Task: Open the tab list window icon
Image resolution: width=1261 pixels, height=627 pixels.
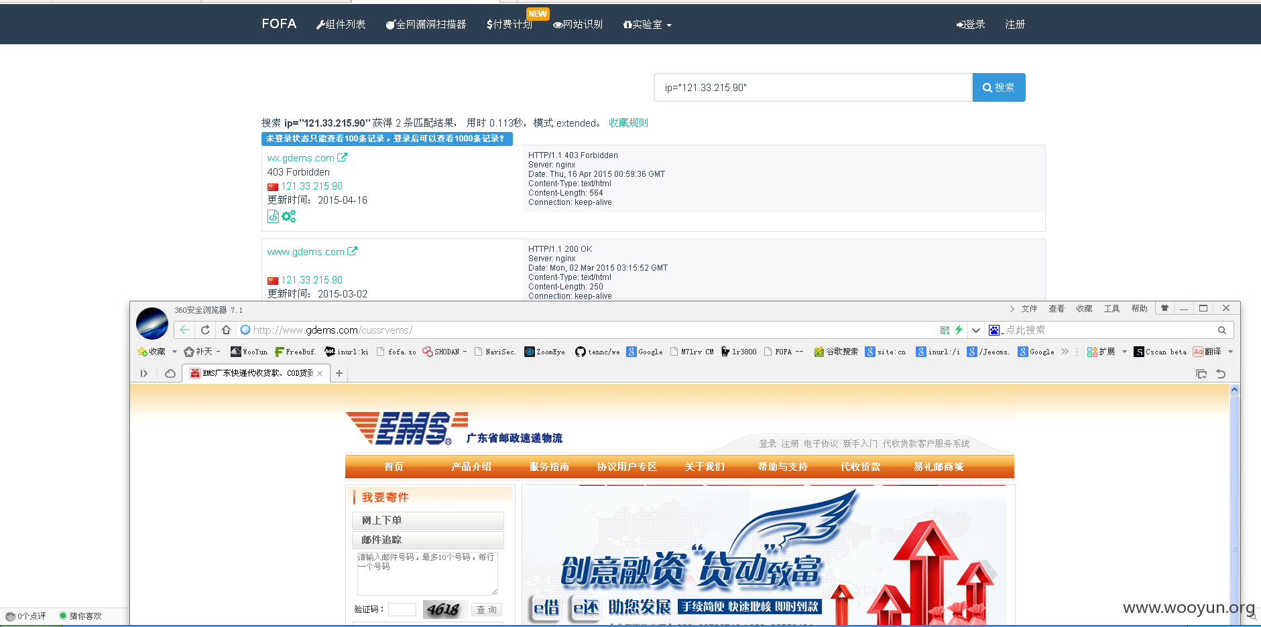Action: coord(1201,374)
